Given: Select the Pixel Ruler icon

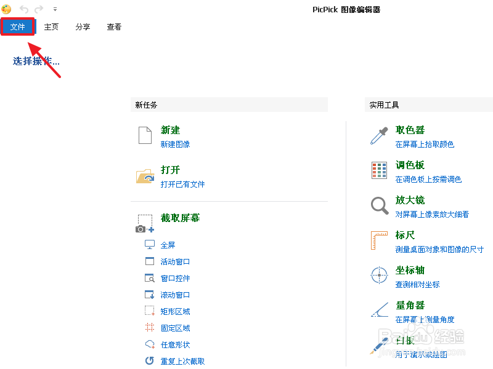Looking at the screenshot, I should click(379, 240).
